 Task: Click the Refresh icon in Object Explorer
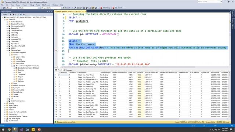(21, 15)
